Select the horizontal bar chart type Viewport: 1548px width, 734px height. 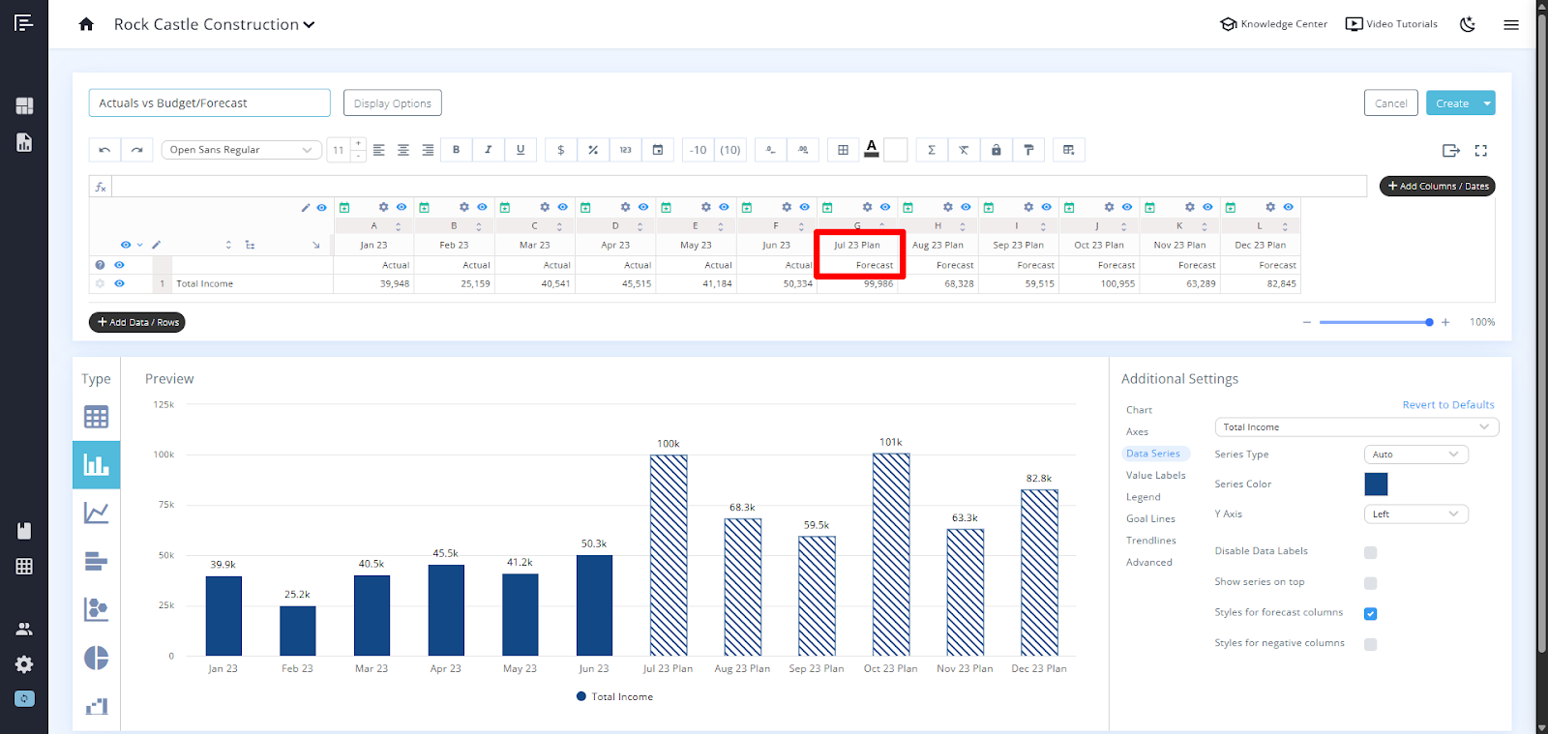[96, 561]
